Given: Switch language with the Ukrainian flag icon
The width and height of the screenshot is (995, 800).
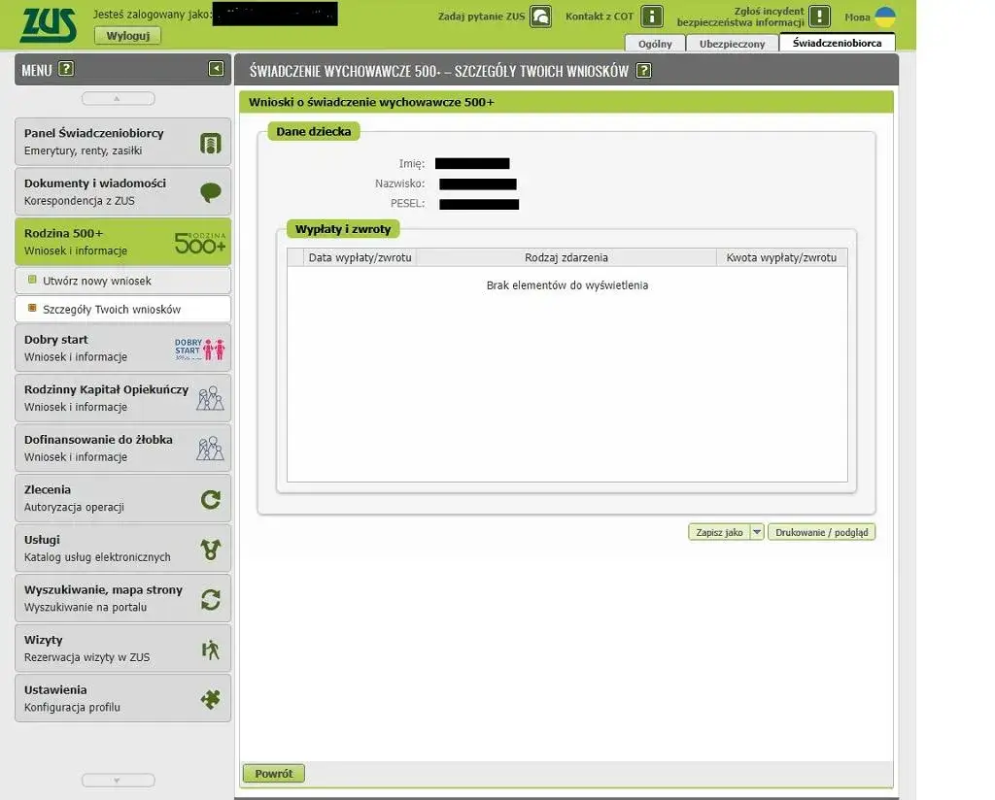Looking at the screenshot, I should (x=884, y=17).
